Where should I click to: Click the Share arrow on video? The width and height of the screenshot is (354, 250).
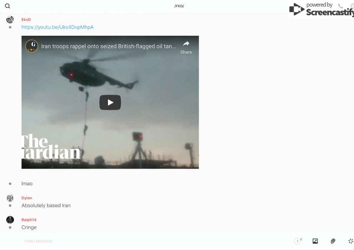tap(186, 47)
